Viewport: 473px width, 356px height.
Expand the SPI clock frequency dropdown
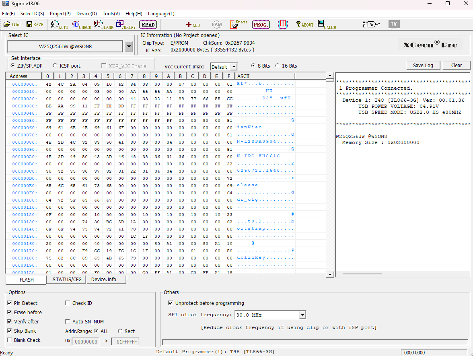(302, 315)
